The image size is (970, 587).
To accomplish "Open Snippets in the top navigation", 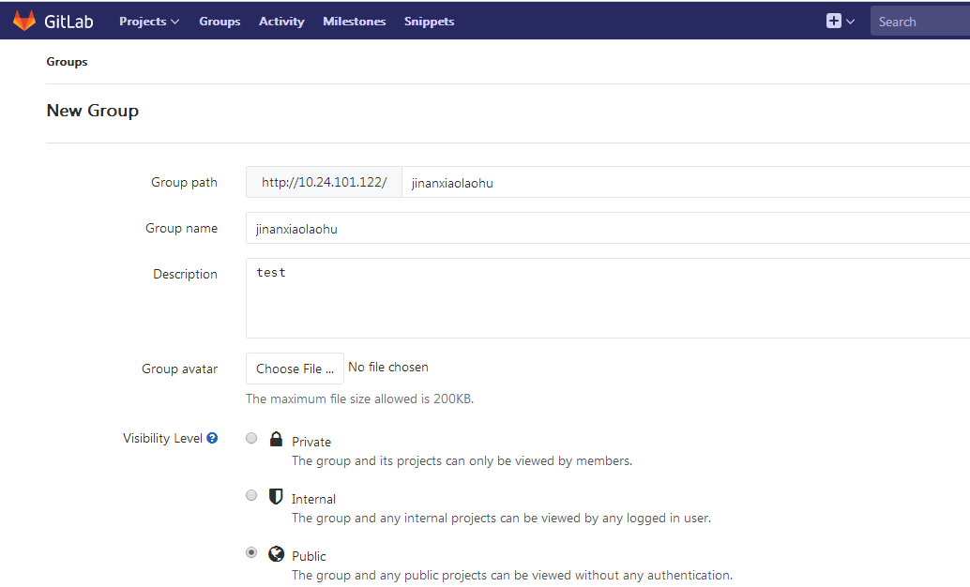I will [430, 21].
